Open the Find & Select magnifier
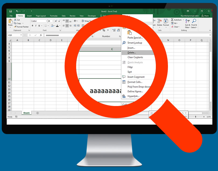 pyautogui.click(x=194, y=21)
